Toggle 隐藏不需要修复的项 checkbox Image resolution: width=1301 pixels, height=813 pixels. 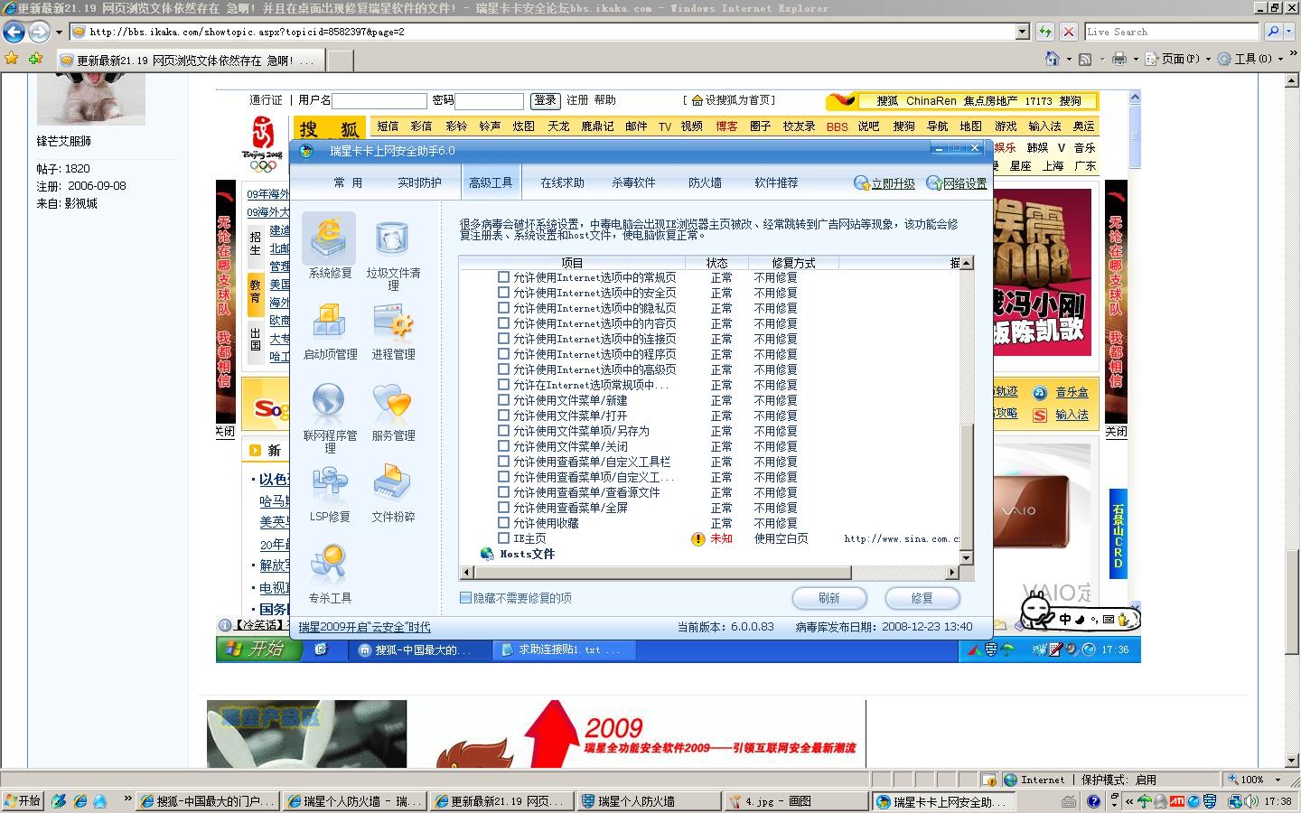coord(466,598)
